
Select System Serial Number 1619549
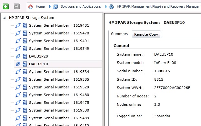(59, 49)
